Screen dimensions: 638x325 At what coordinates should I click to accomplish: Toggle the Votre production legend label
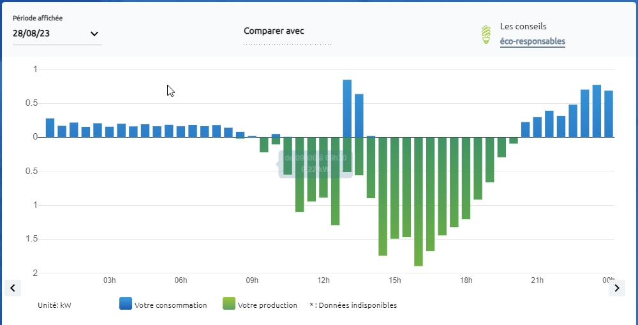click(267, 305)
